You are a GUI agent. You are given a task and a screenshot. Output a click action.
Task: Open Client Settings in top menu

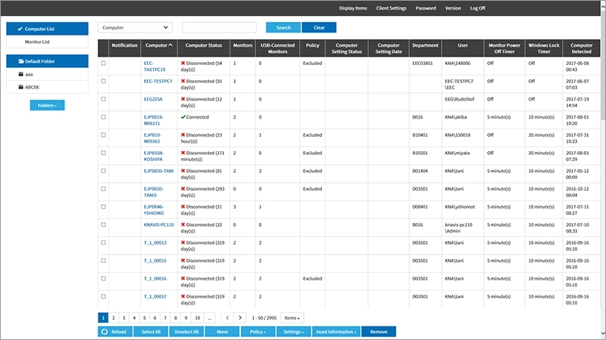[391, 8]
